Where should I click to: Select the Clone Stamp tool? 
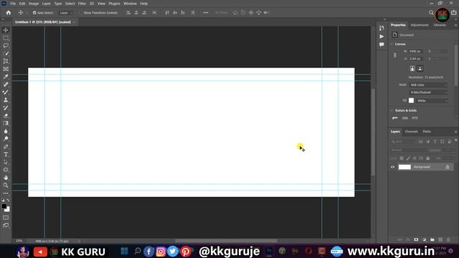[x=6, y=100]
